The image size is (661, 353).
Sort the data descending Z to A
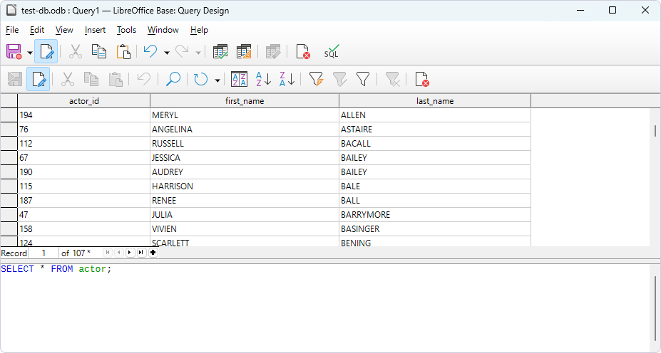[287, 79]
